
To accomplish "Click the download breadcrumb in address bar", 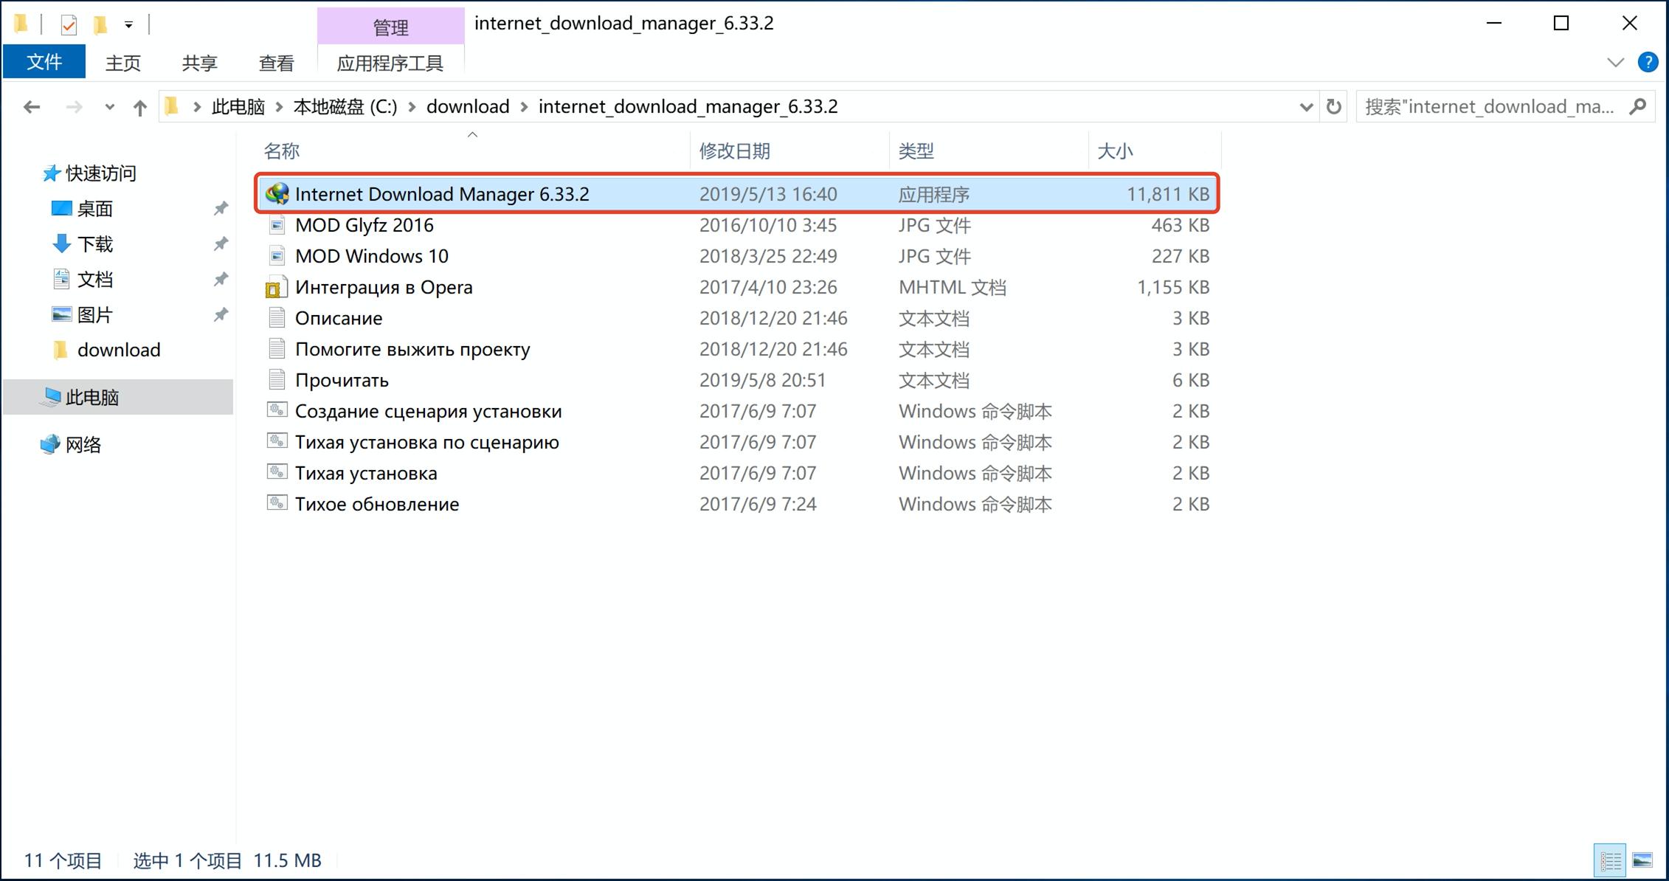I will point(468,107).
